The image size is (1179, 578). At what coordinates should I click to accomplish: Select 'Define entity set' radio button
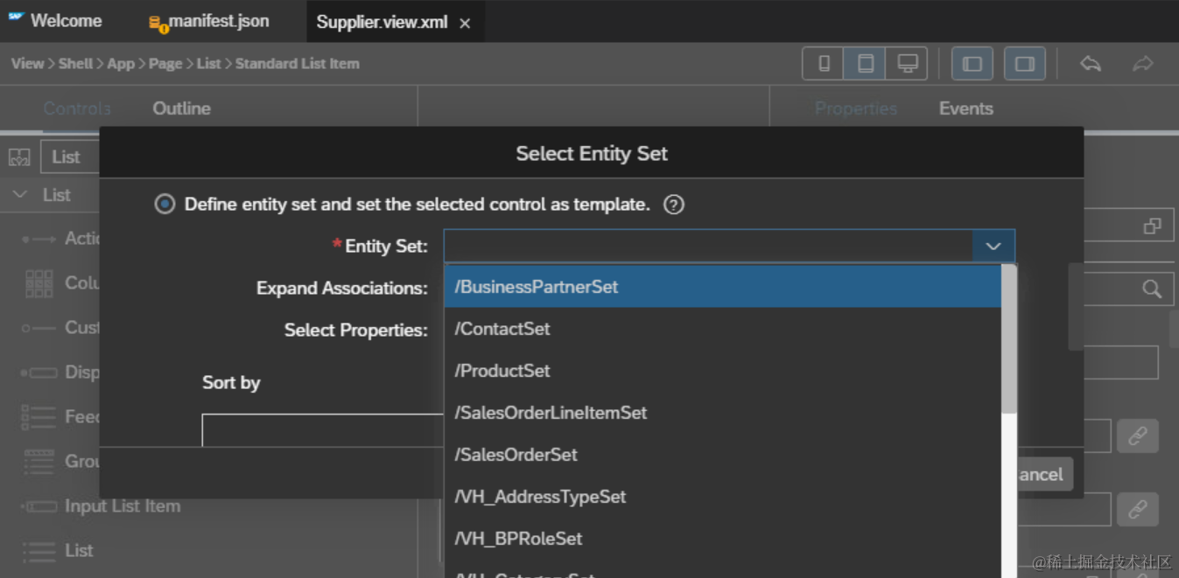coord(165,205)
